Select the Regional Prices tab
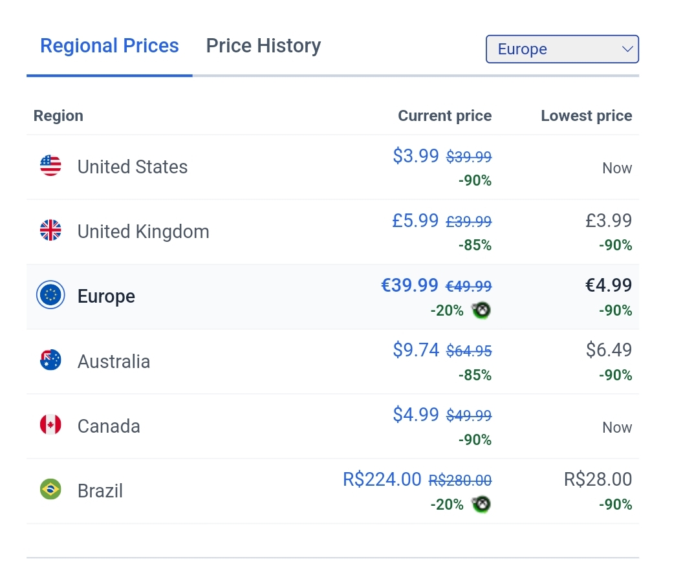Screen dimensions: 683x564 coord(109,46)
